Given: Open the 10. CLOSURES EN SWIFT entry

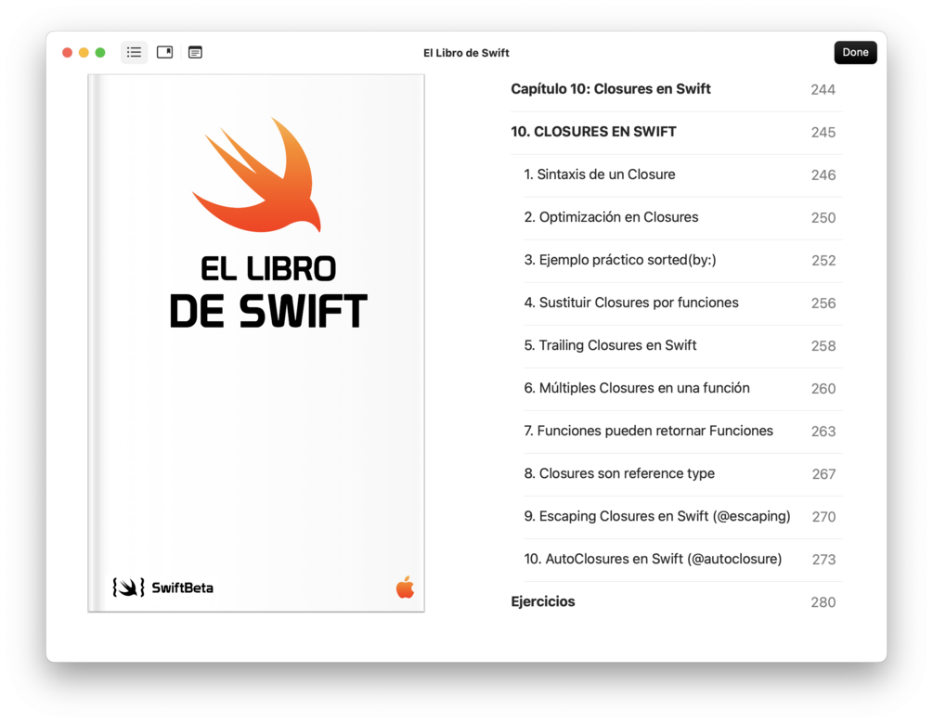Looking at the screenshot, I should (x=676, y=132).
